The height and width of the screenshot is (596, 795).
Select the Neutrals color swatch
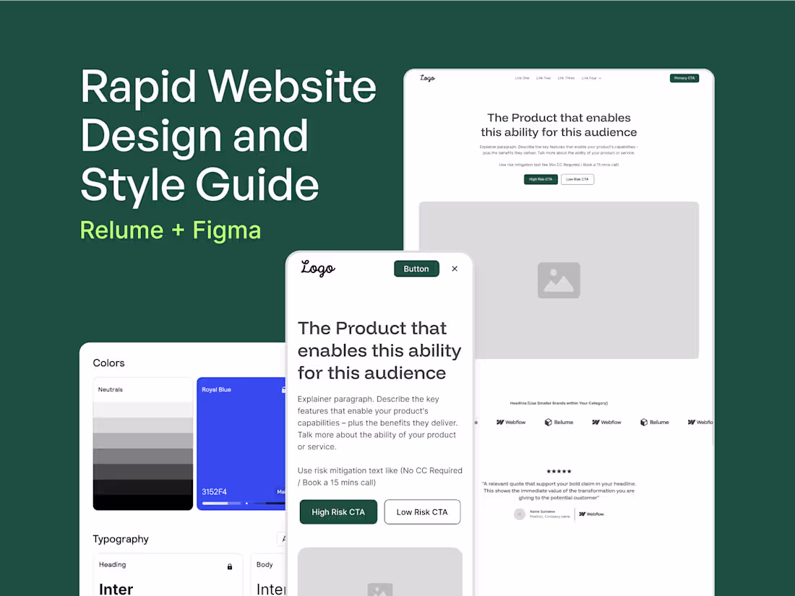142,444
